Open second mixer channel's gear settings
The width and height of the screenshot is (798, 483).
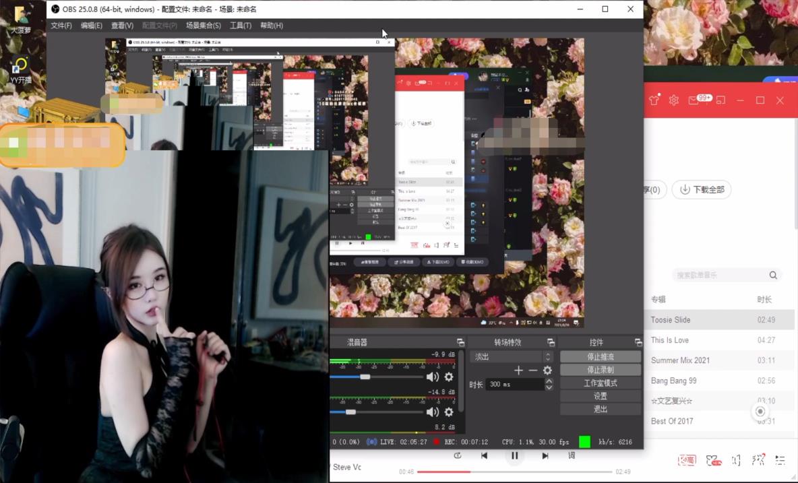tap(449, 412)
